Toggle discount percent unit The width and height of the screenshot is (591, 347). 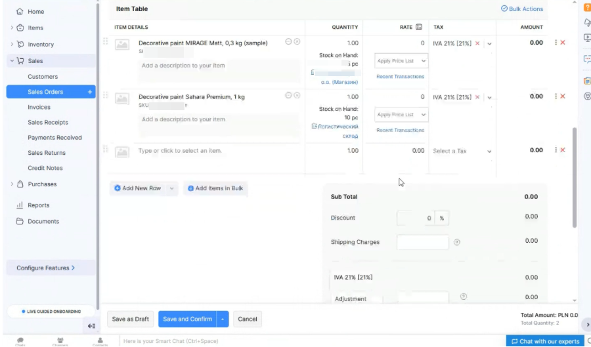tap(442, 218)
